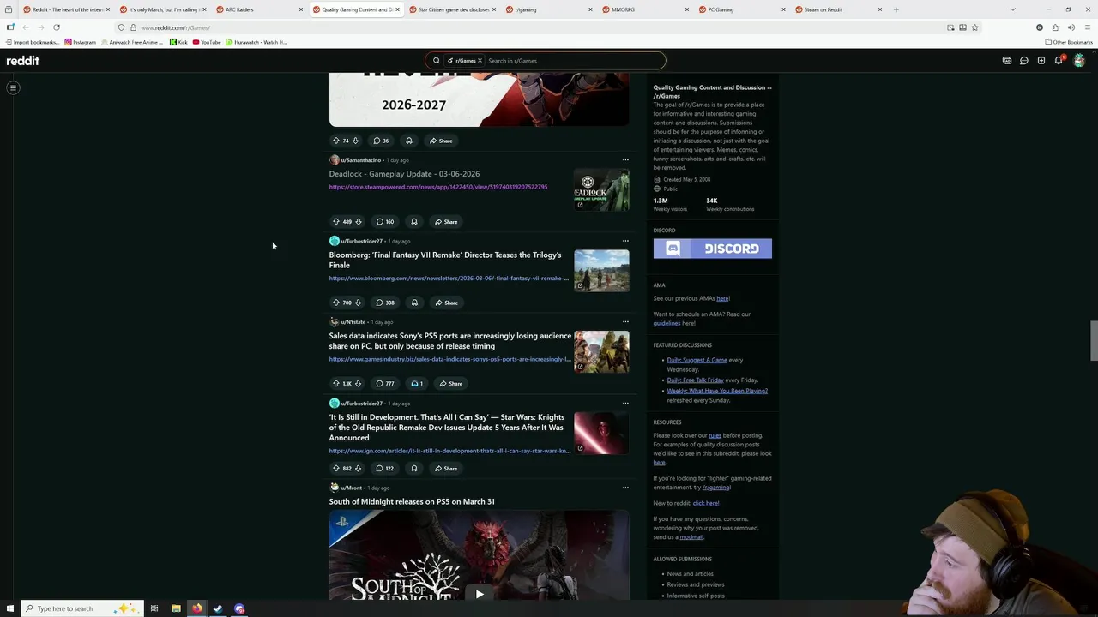Expand the left sidebar hamburger menu

pyautogui.click(x=13, y=87)
